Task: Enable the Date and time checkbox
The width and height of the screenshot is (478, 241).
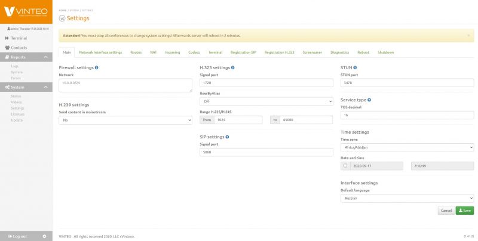Action: point(345,166)
